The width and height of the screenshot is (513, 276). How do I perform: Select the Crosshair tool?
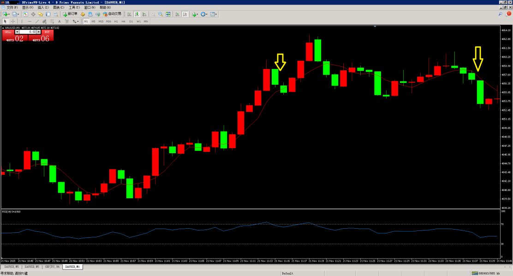[13, 21]
